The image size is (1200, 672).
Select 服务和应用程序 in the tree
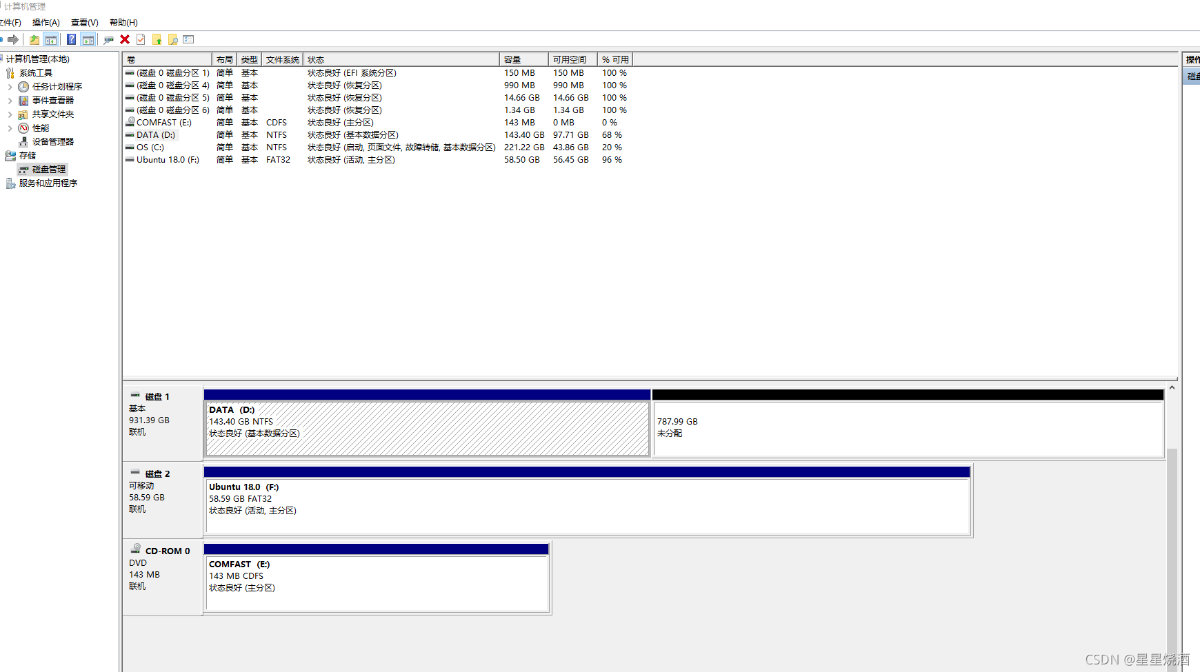tap(48, 183)
